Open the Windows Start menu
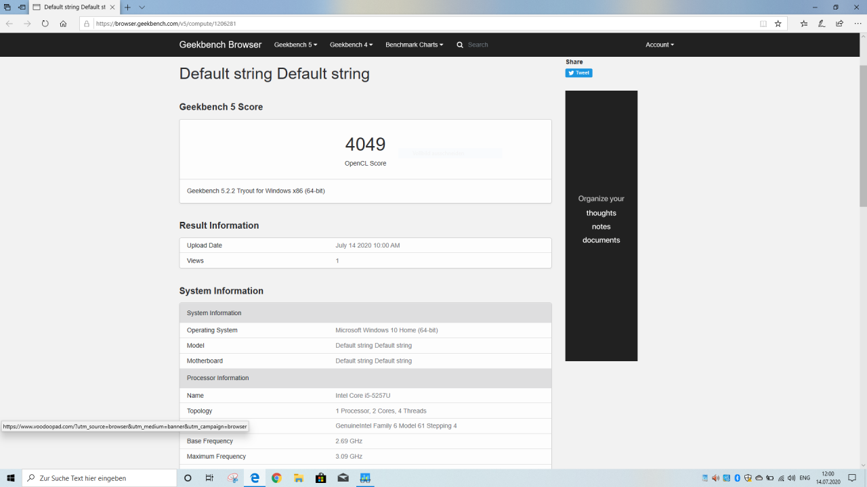This screenshot has width=867, height=487. click(x=11, y=478)
